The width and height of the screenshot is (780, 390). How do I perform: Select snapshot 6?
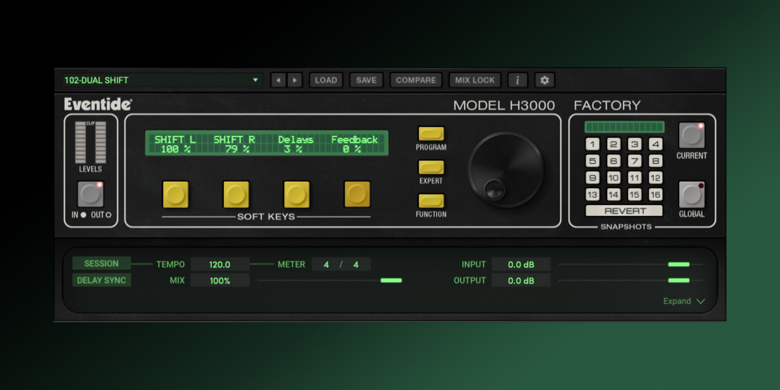[613, 161]
